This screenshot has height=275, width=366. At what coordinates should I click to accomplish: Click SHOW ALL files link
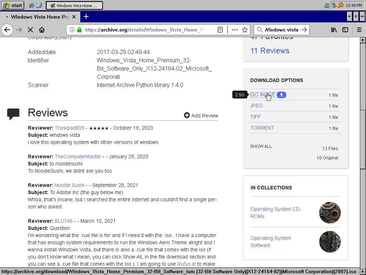click(x=261, y=146)
